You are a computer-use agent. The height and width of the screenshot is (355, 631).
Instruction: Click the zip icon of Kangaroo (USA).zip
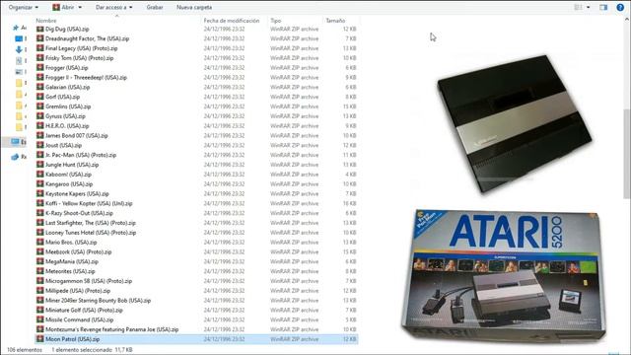[39, 184]
